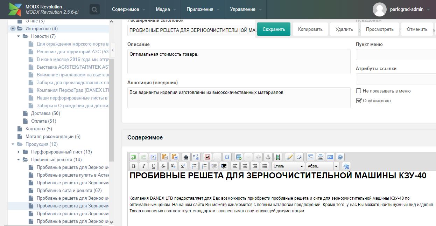Screen dimensions: 436x226
Task: Select 'Пробивные сита и решета (62)' item
Action: tap(69, 191)
